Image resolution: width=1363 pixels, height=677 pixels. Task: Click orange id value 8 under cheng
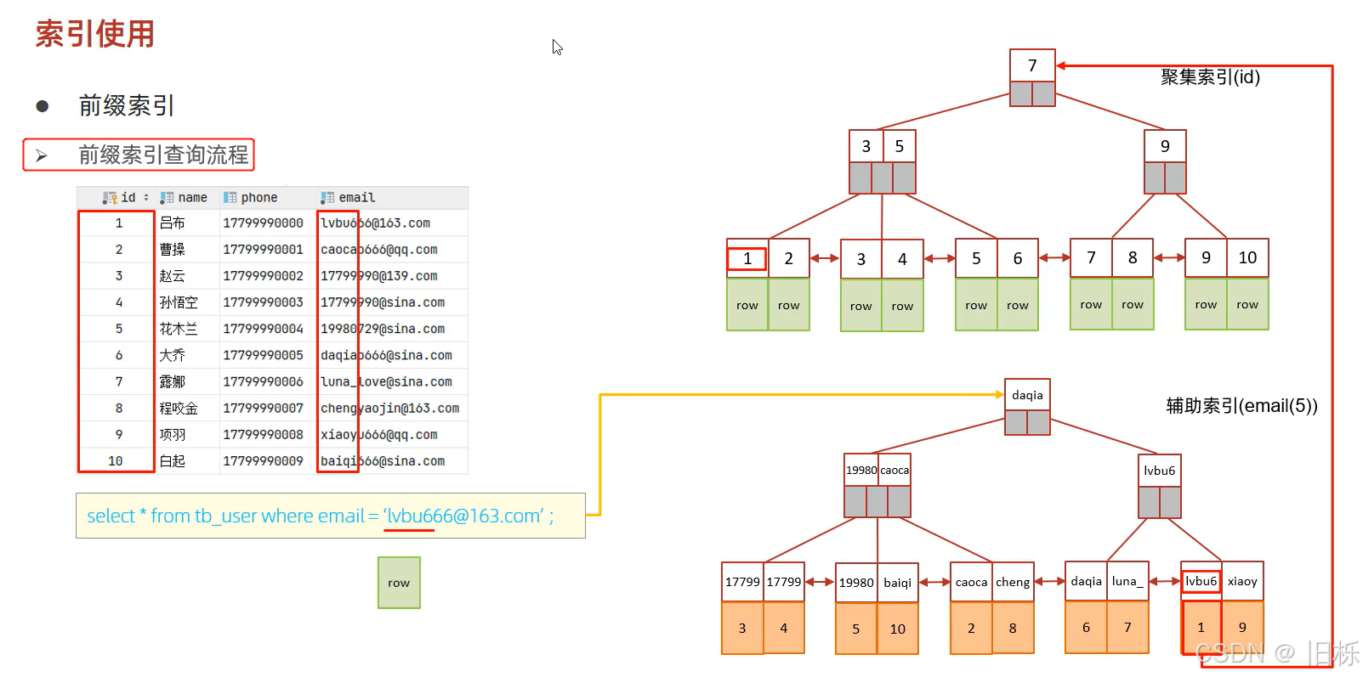click(1013, 628)
